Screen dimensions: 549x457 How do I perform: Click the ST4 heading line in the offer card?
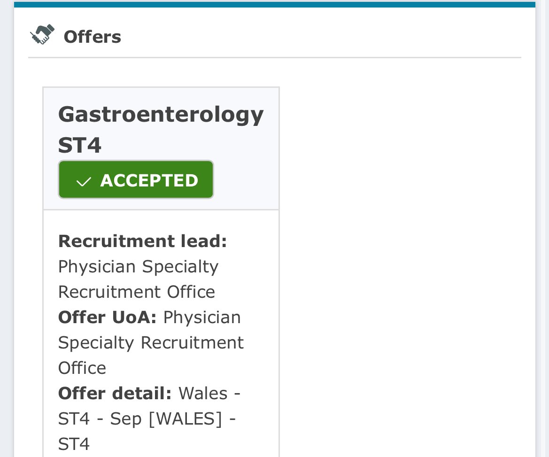click(x=80, y=145)
